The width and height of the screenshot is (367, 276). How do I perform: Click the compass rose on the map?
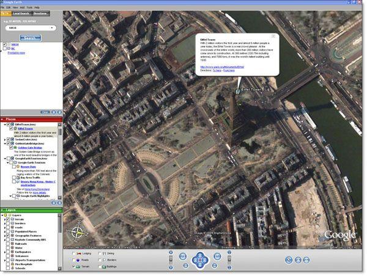78,232
